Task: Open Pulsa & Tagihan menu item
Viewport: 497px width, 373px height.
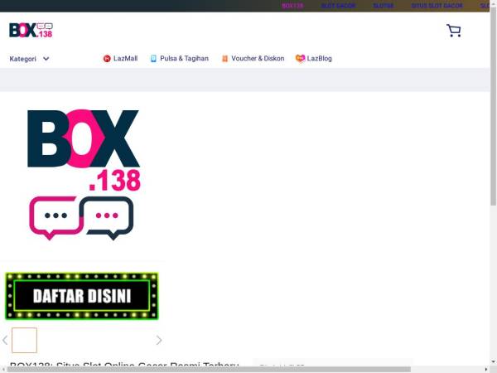Action: [180, 58]
